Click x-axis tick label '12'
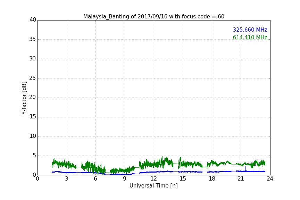The height and width of the screenshot is (200, 300). point(154,179)
